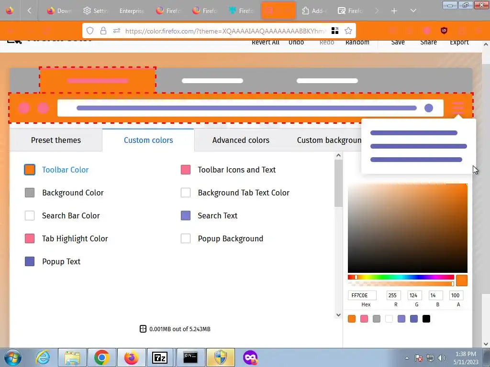Screen dimensions: 490x367
Task: Open the Advanced colors tab
Action: (241, 140)
